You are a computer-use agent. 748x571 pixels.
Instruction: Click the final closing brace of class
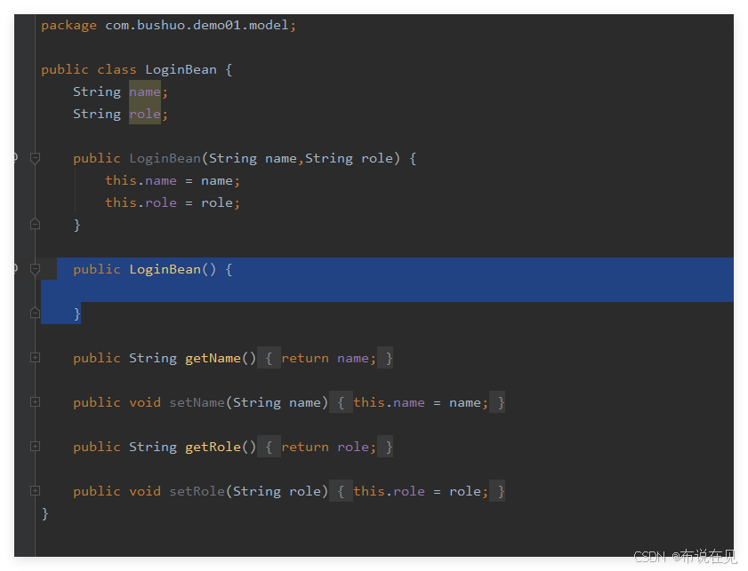[44, 513]
